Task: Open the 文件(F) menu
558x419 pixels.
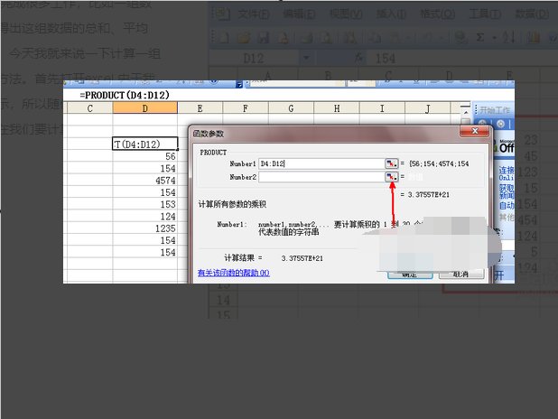Action: [x=254, y=14]
